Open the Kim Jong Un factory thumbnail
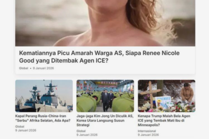The width and height of the screenshot is (209, 139). click(105, 96)
